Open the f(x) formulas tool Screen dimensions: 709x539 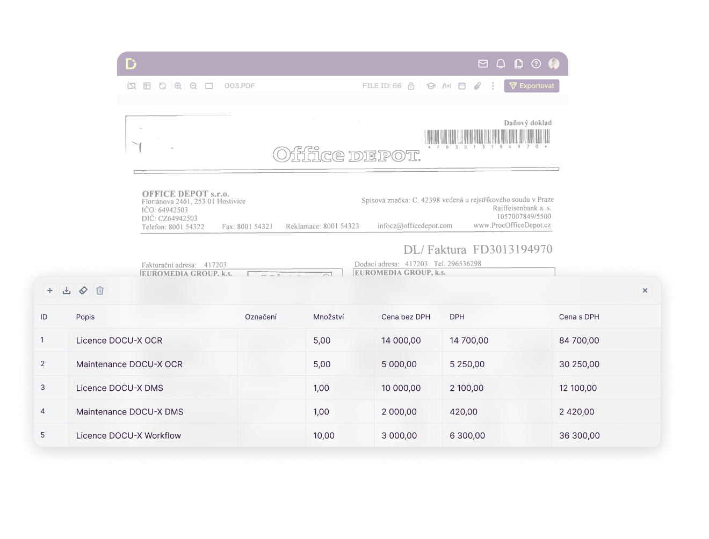(x=446, y=86)
